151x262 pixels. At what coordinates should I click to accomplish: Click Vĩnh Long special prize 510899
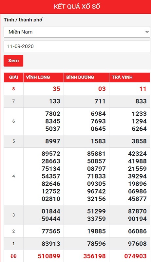[49, 256]
